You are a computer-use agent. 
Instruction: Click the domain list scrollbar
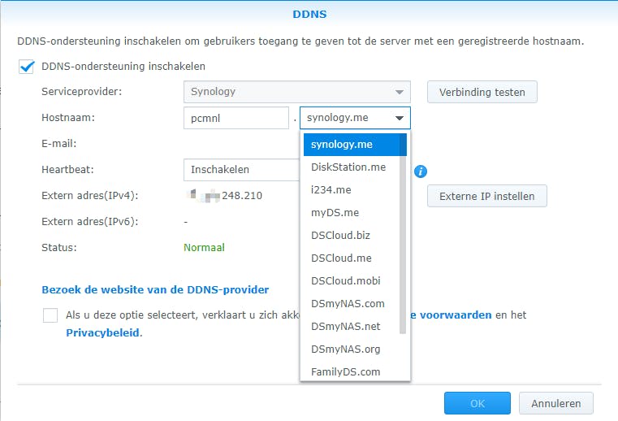point(403,236)
